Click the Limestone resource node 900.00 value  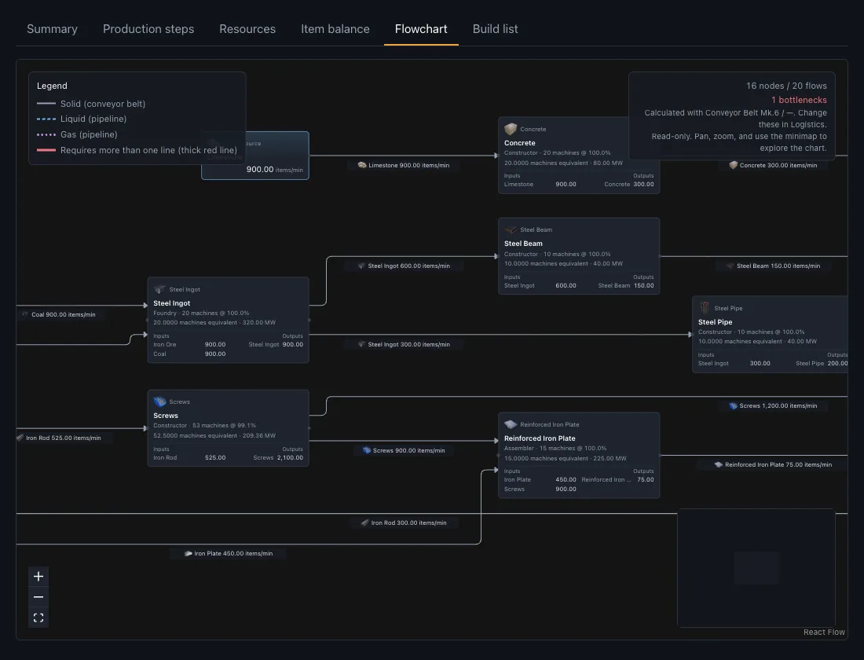(259, 169)
